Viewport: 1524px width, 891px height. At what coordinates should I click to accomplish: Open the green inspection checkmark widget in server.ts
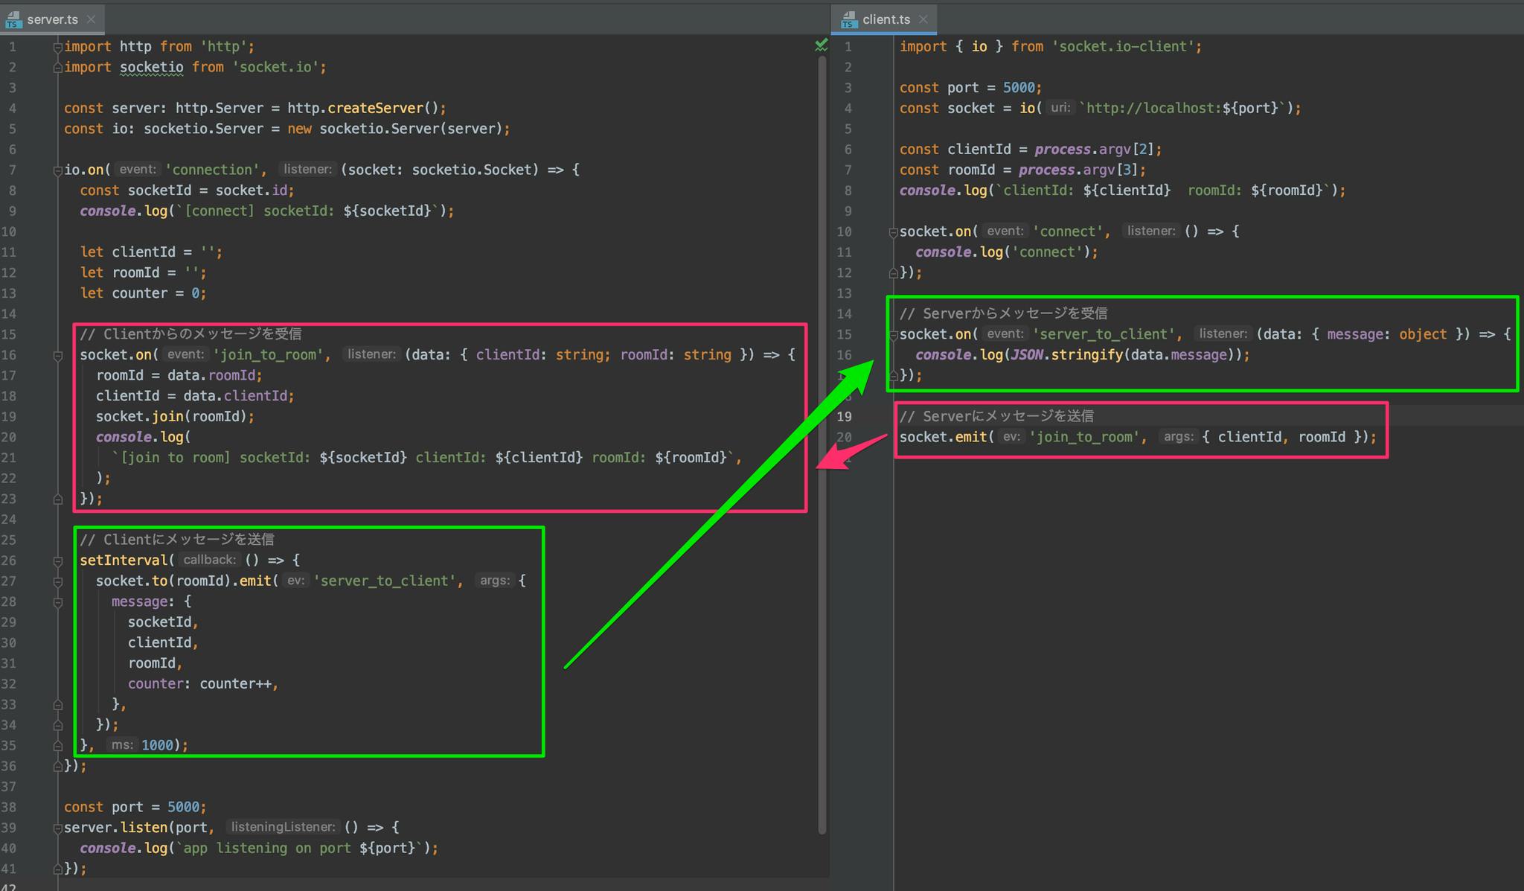821,45
